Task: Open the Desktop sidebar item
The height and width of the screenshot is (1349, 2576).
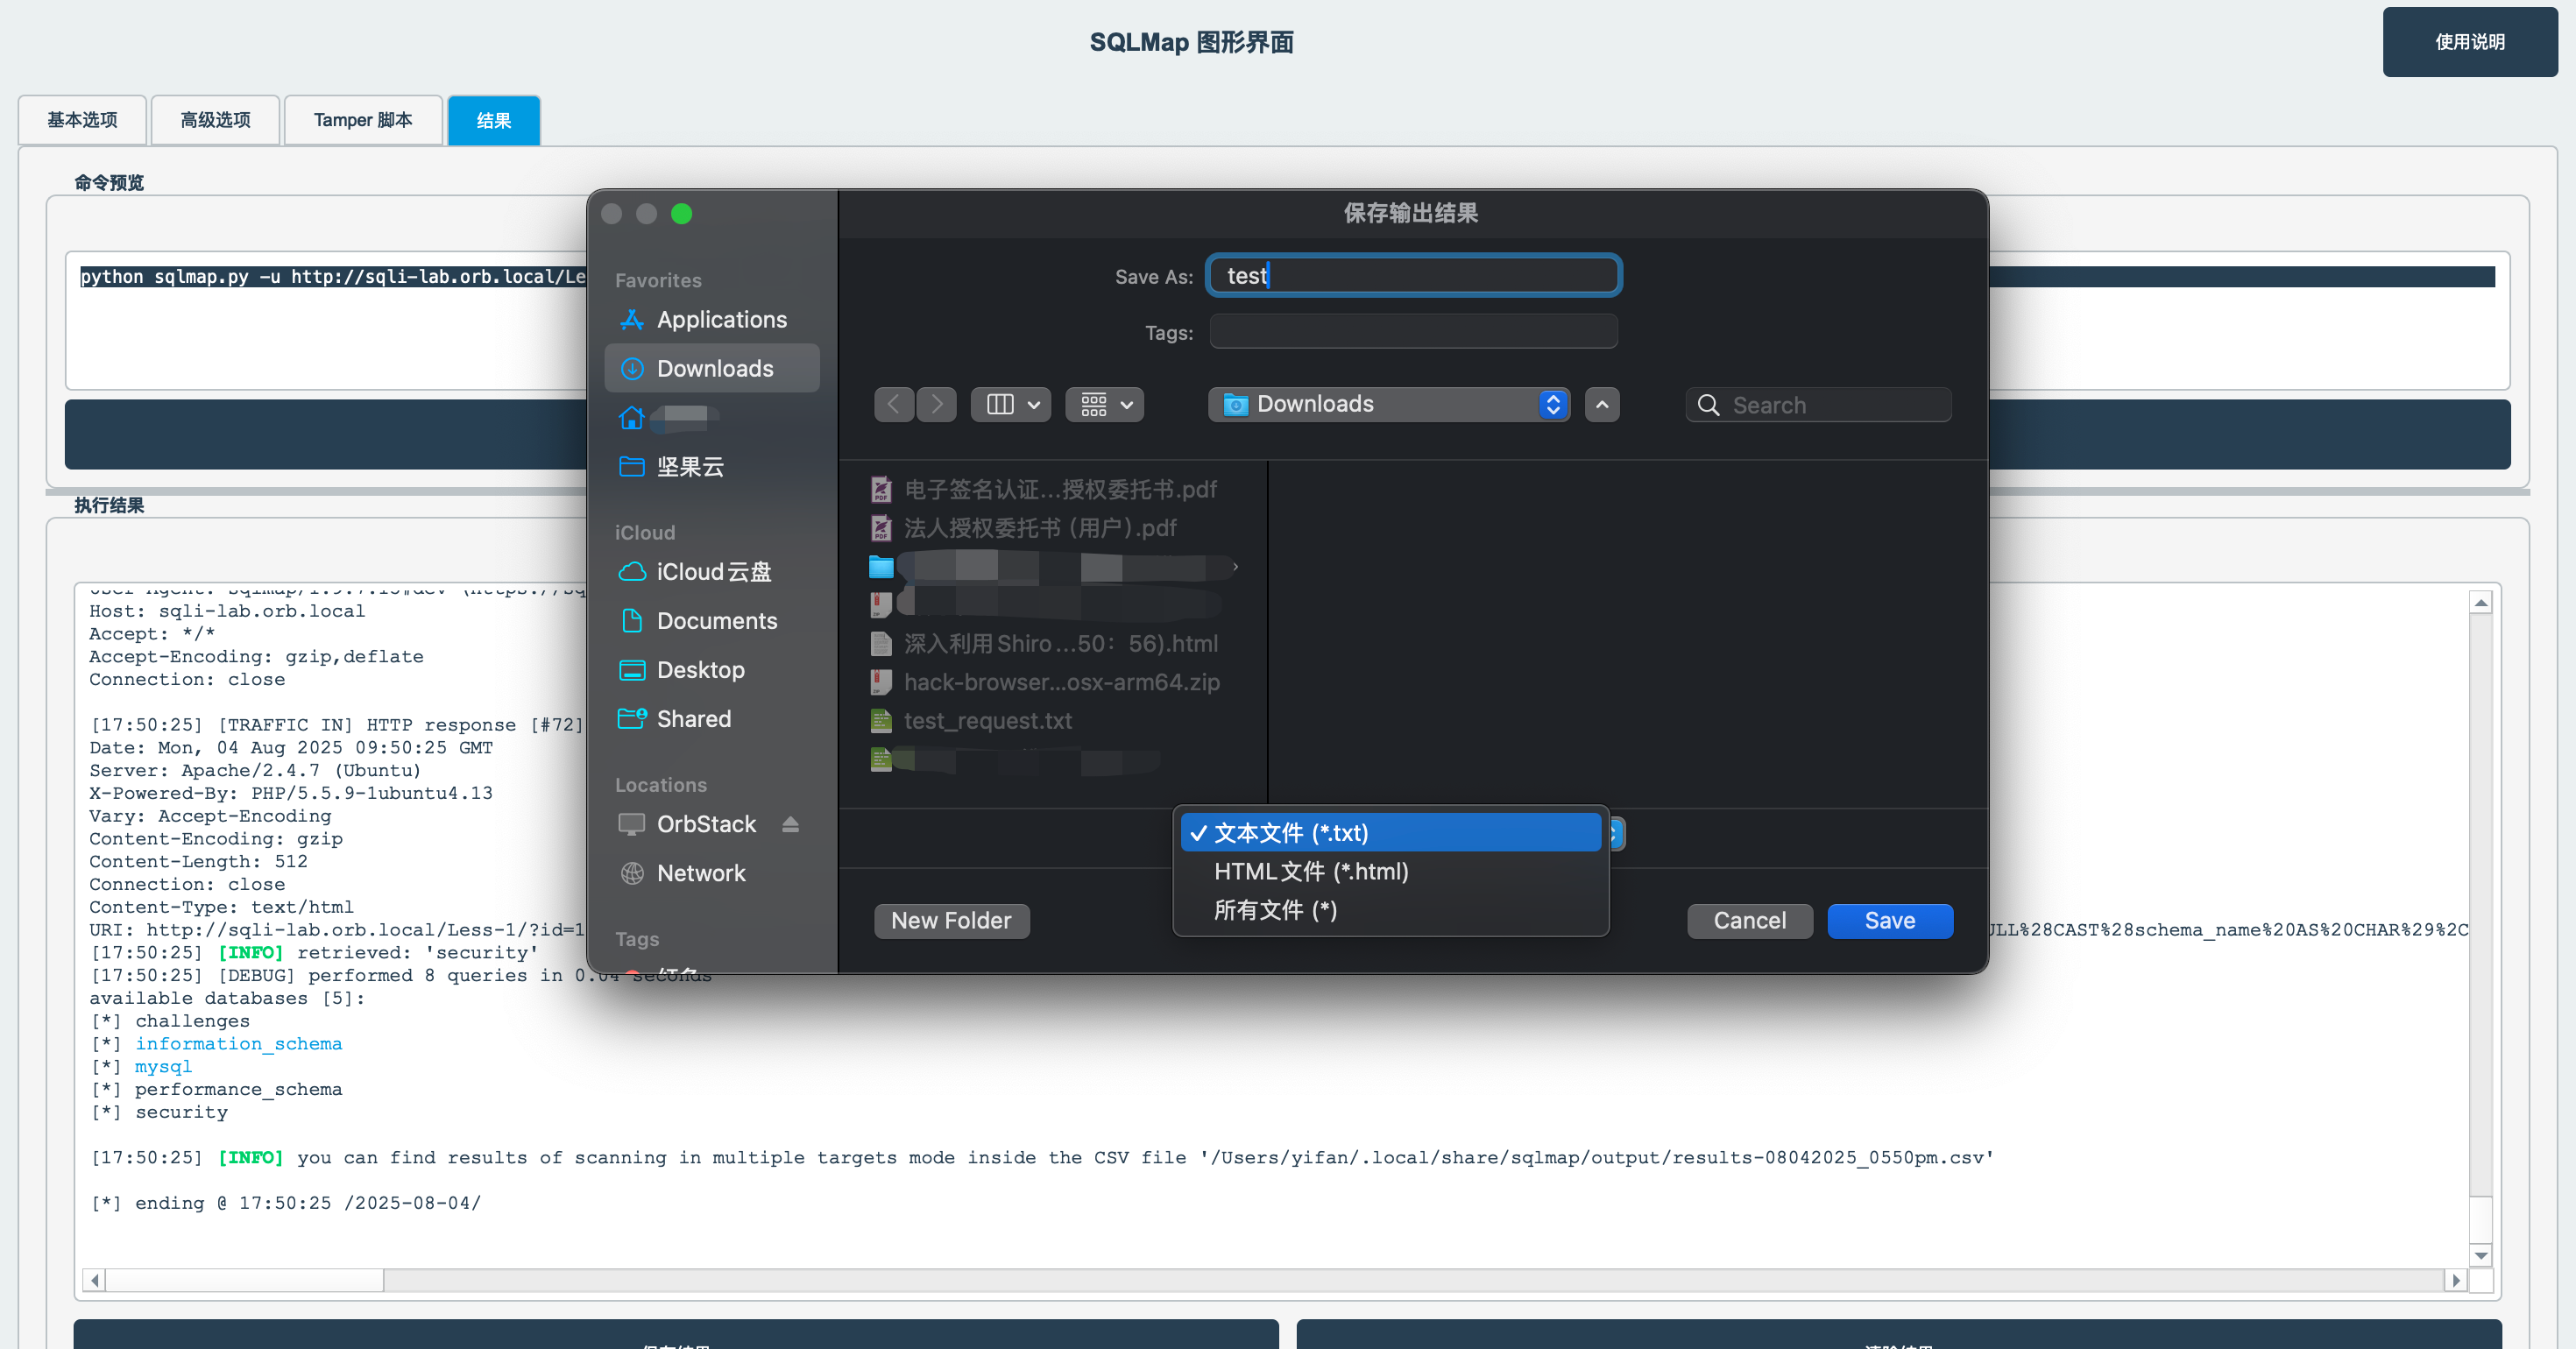Action: (700, 670)
